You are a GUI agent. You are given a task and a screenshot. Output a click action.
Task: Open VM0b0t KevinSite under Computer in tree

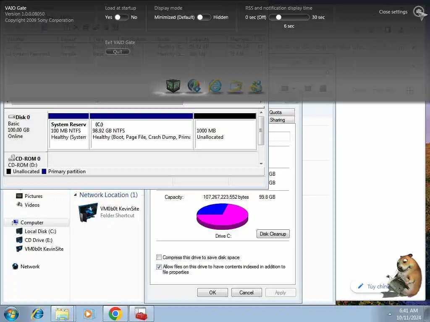coord(44,249)
